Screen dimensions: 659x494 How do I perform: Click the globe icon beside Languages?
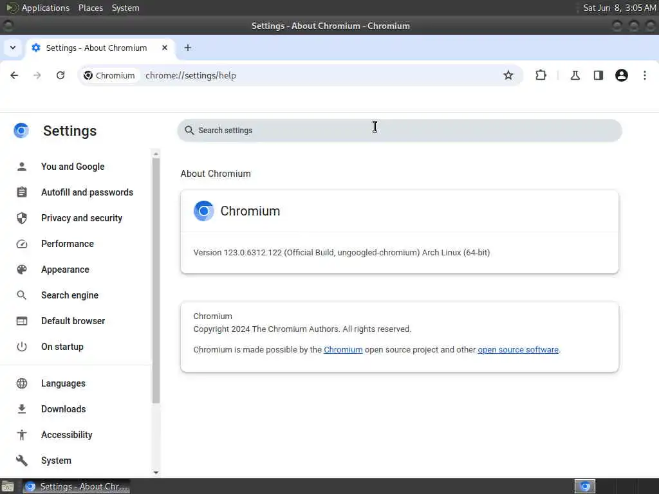22,383
